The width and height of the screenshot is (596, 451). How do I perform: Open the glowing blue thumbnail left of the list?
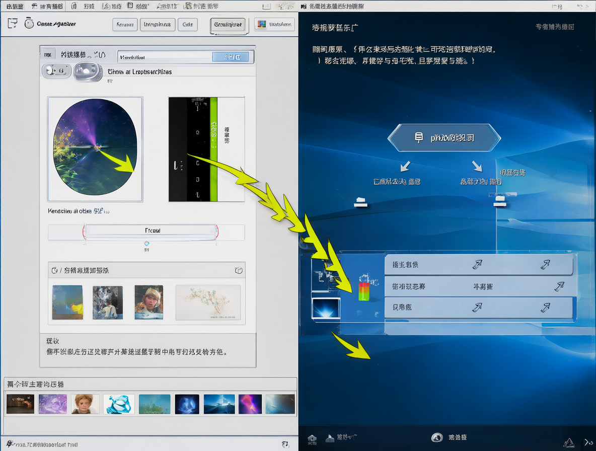click(326, 308)
